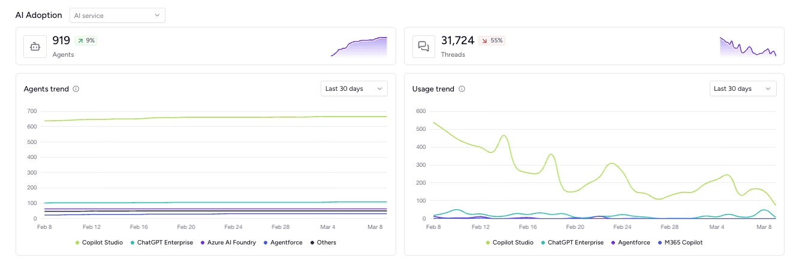Screen dimensions: 790x260
Task: Open the Threads purple sparkline chart
Action: click(x=748, y=47)
